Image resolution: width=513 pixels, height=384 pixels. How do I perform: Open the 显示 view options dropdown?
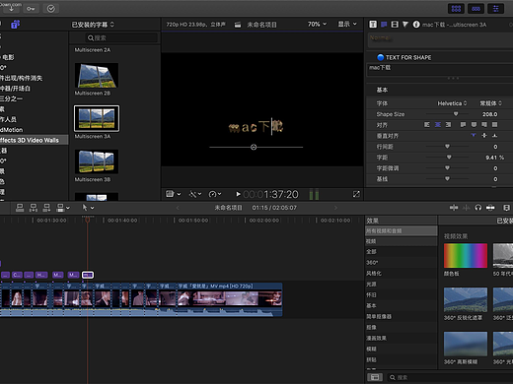pyautogui.click(x=347, y=25)
